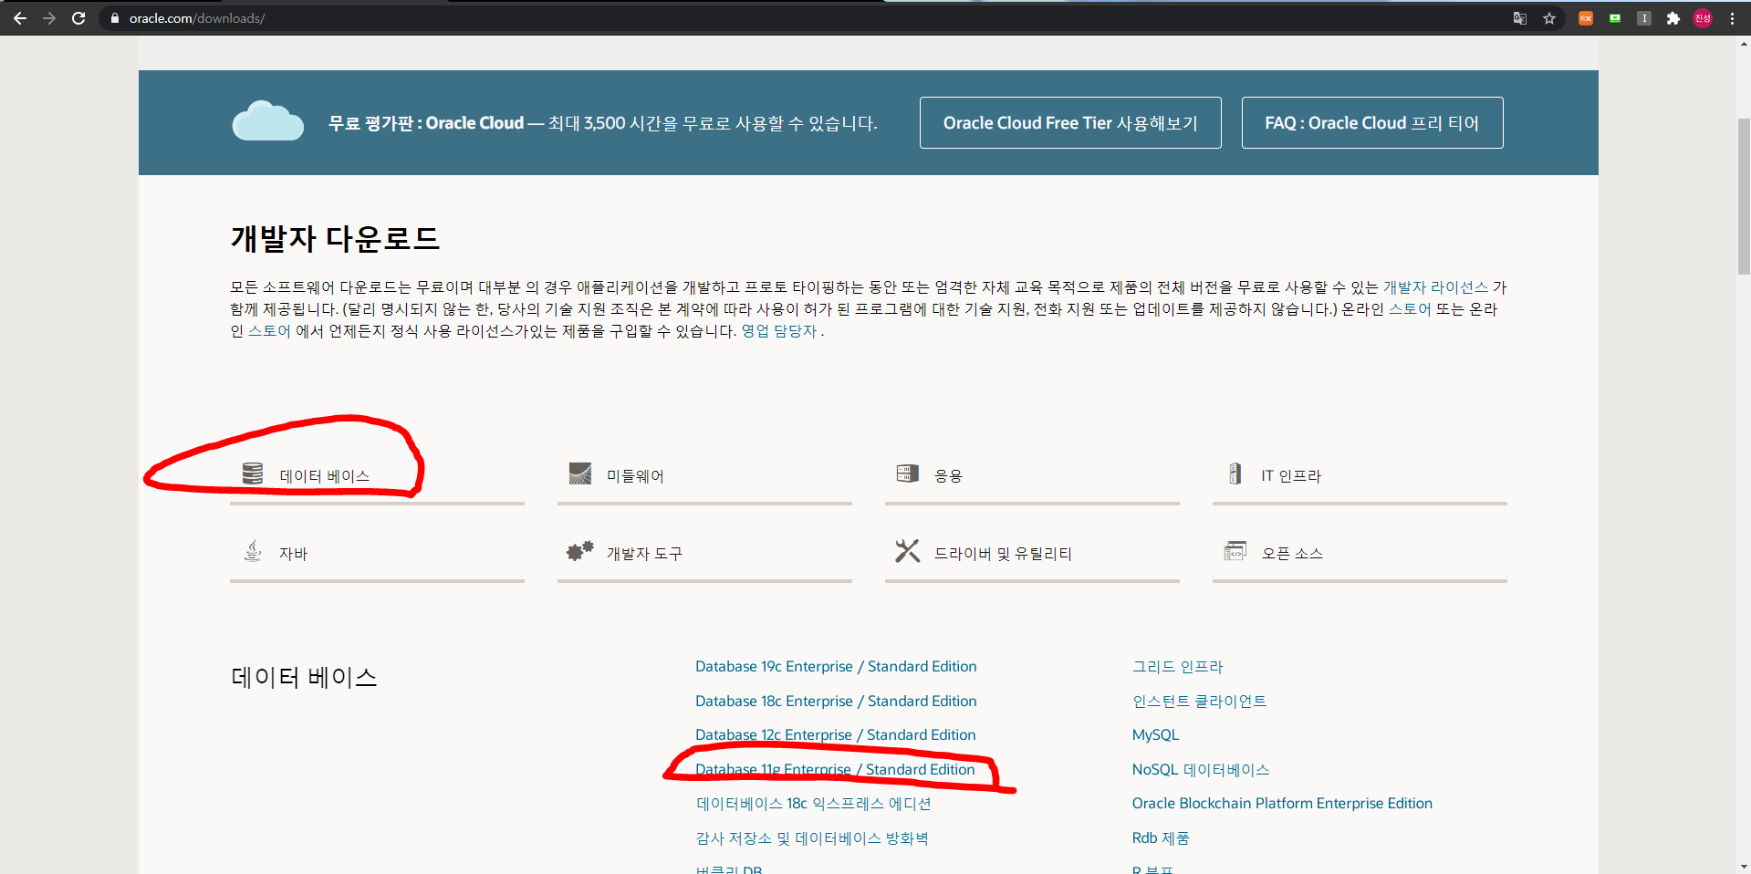The image size is (1751, 874).
Task: Open the Rdb 제품 link
Action: 1161,838
